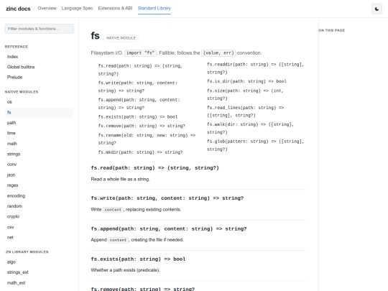Open the time module page
The width and height of the screenshot is (388, 291).
click(x=39, y=133)
